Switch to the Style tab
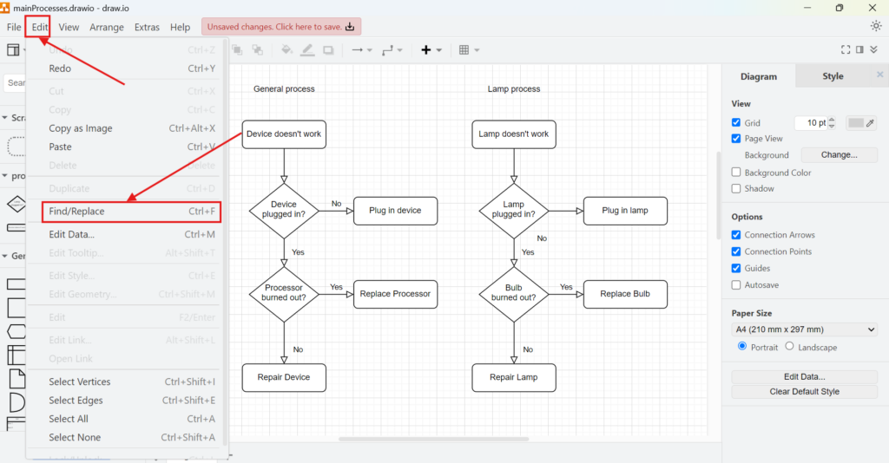The width and height of the screenshot is (889, 463). tap(832, 76)
